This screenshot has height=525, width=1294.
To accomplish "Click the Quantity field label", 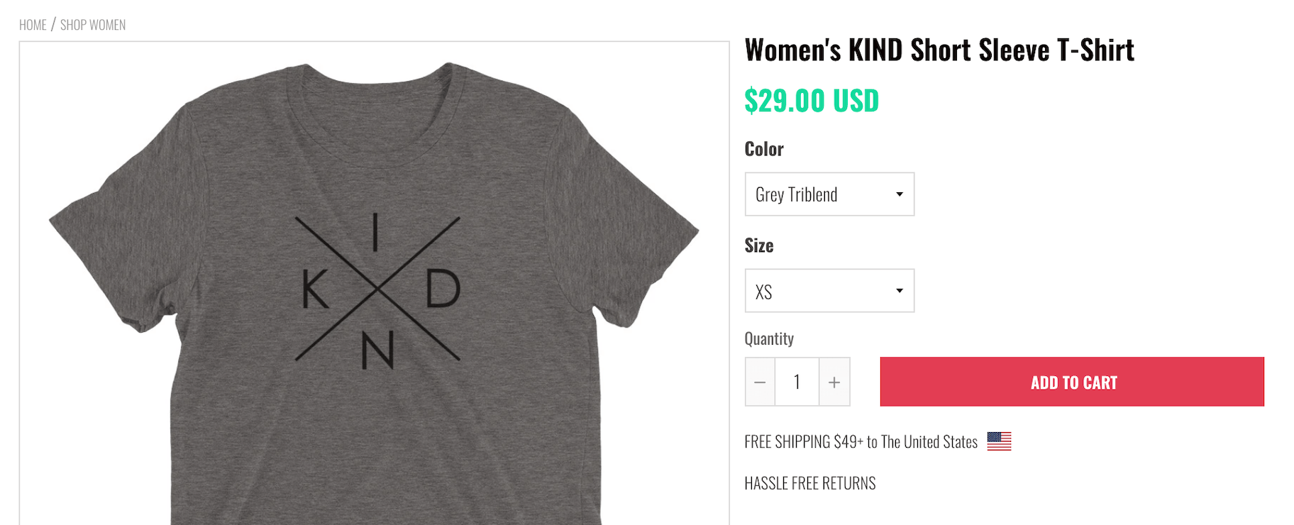I will pyautogui.click(x=769, y=338).
